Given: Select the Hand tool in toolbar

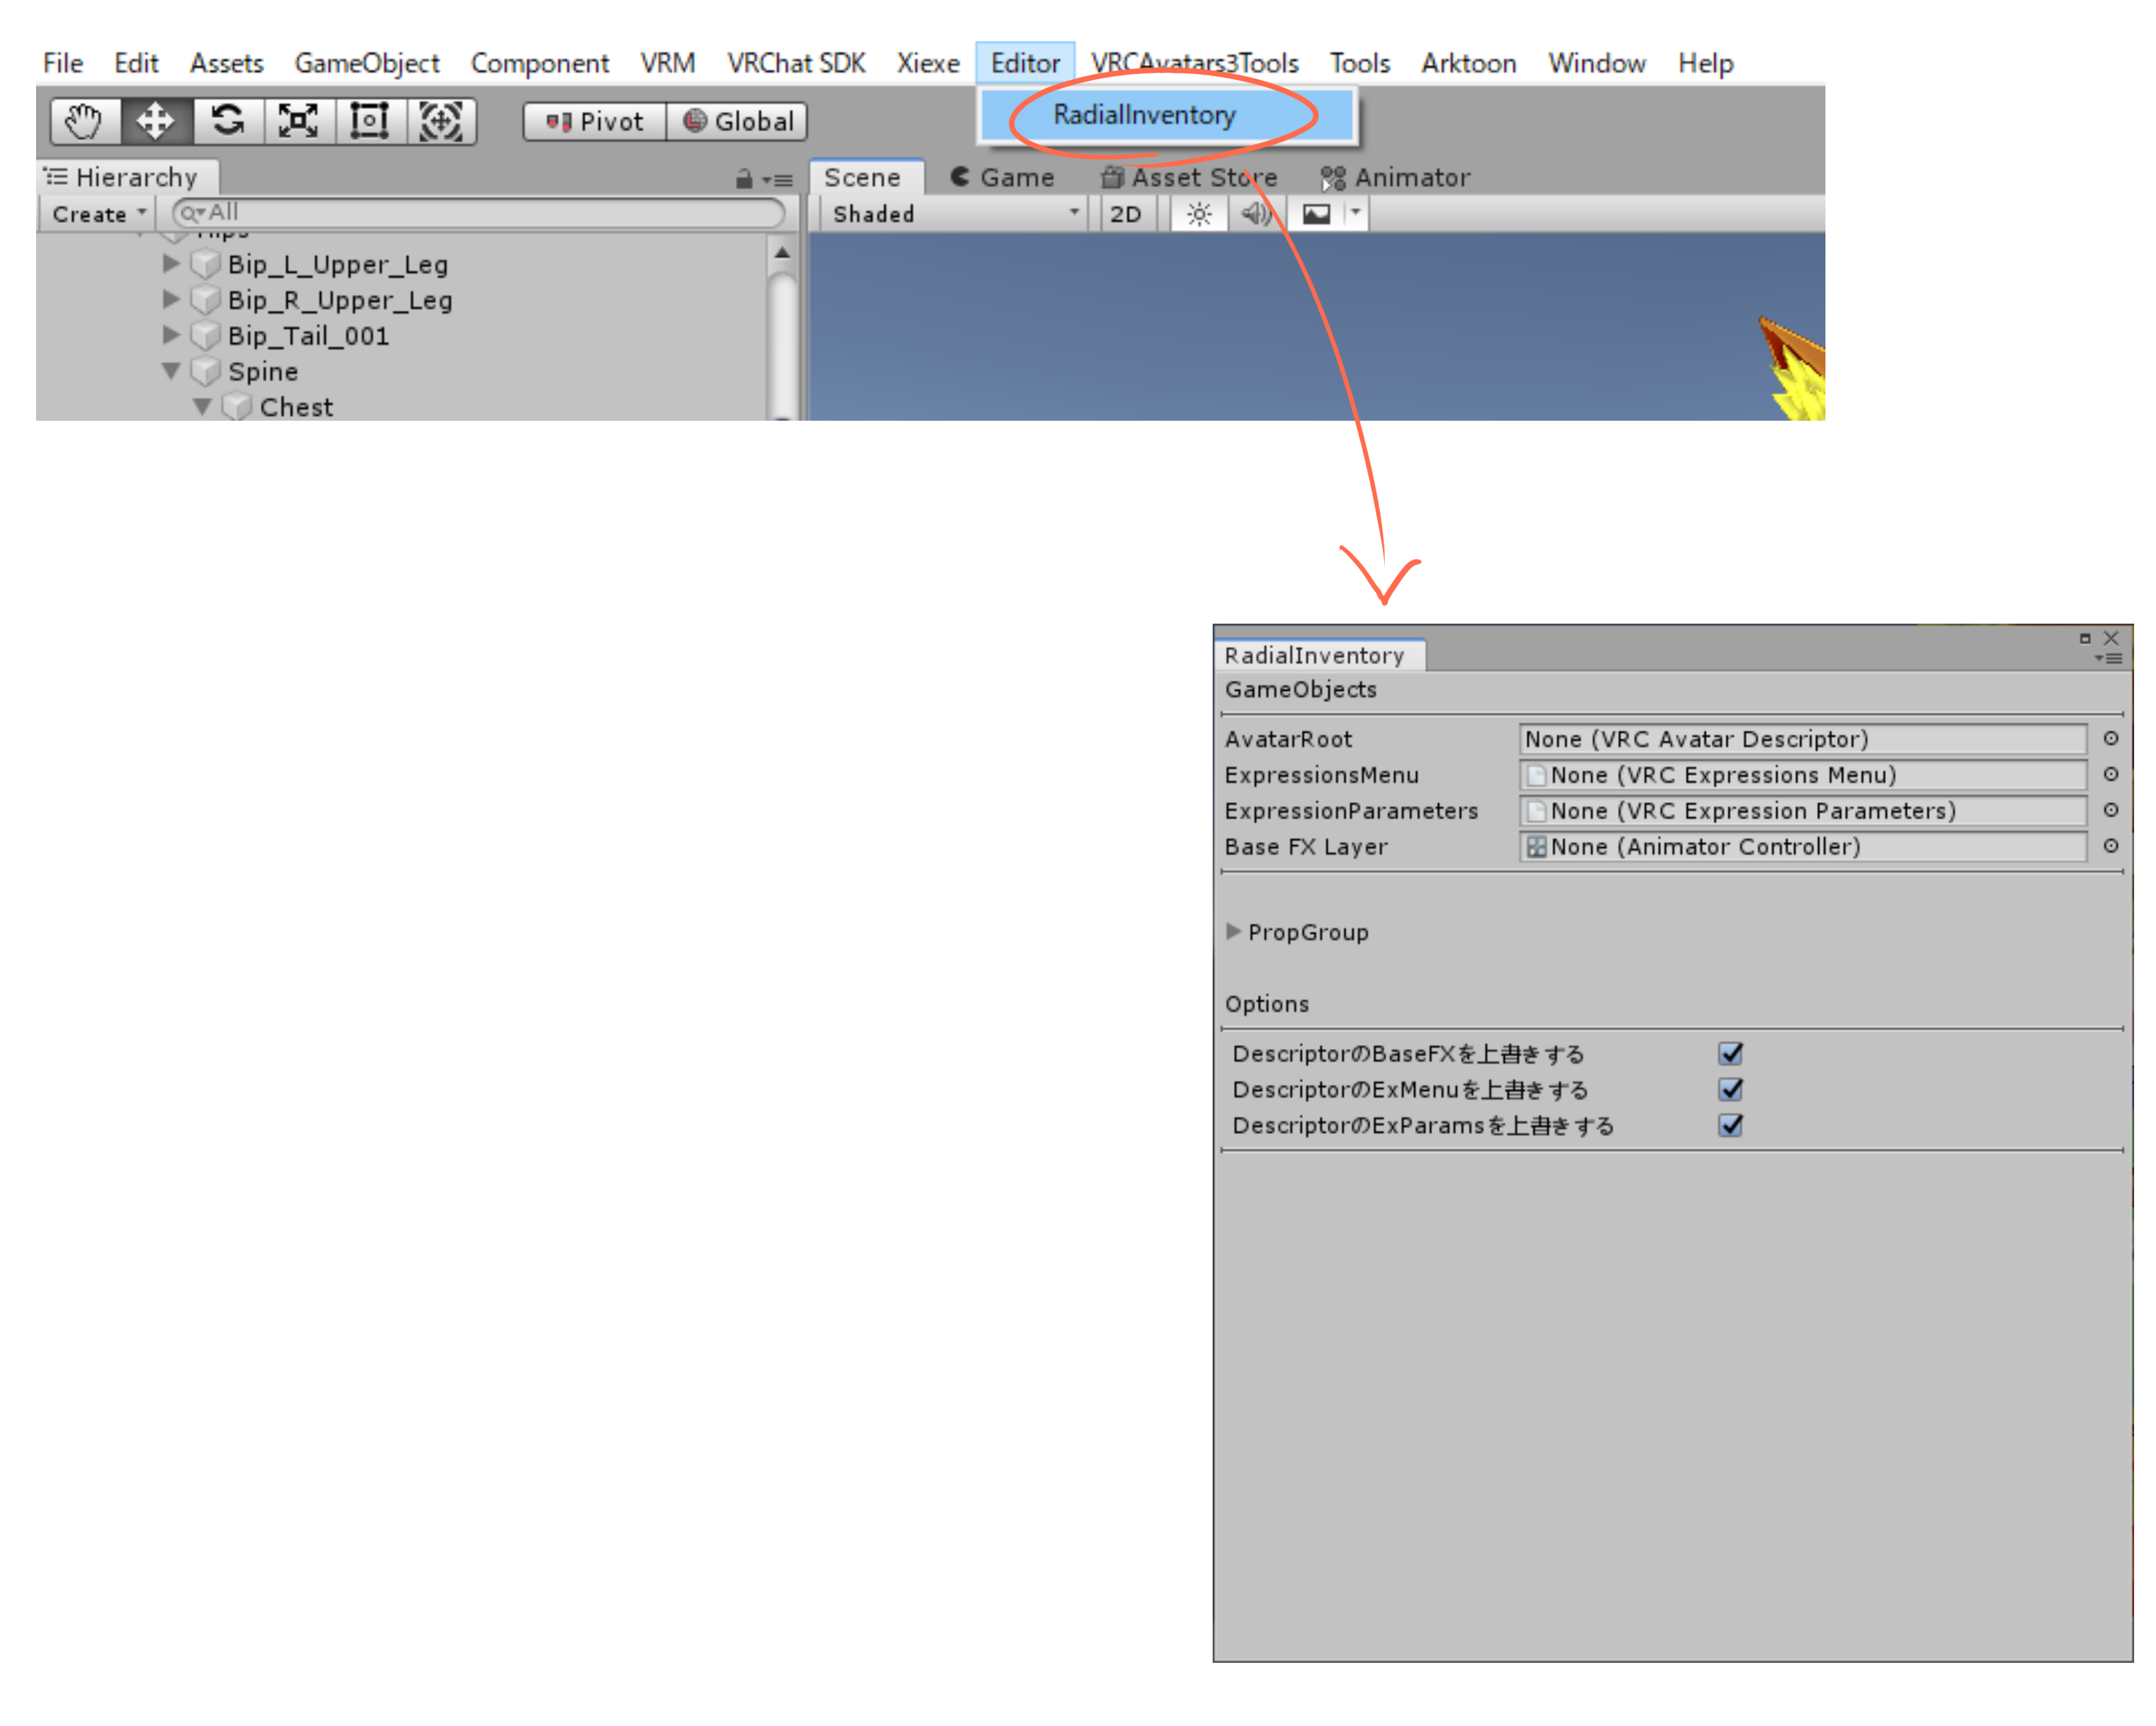Looking at the screenshot, I should pyautogui.click(x=84, y=121).
